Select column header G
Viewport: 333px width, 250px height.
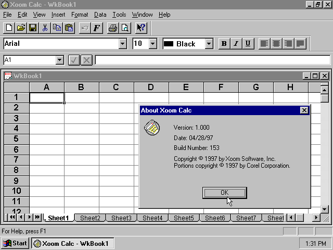(x=256, y=87)
